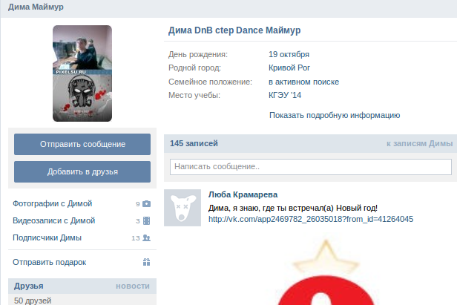
Task: Click the Добавить в друзья button
Action: (82, 171)
